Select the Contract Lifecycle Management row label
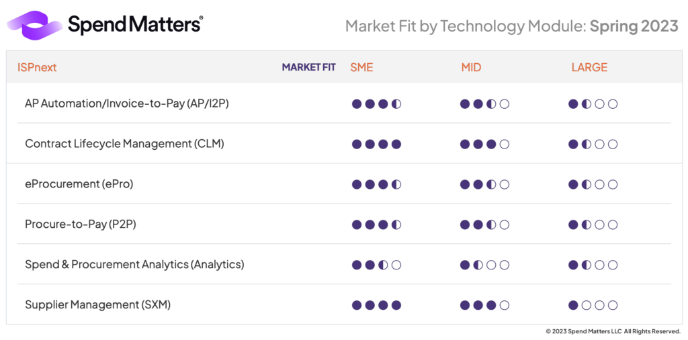The width and height of the screenshot is (688, 340). [124, 144]
